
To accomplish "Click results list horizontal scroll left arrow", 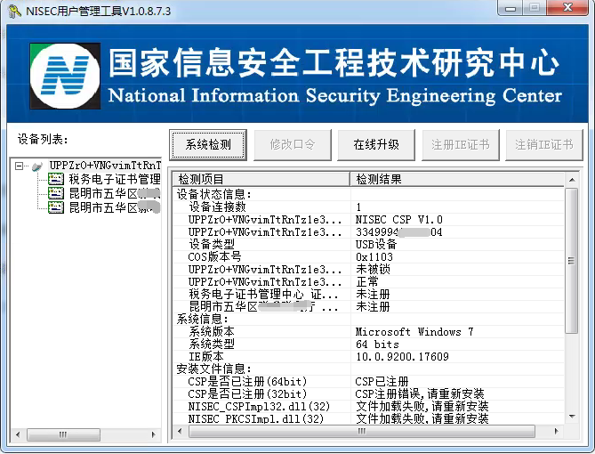I will point(180,431).
